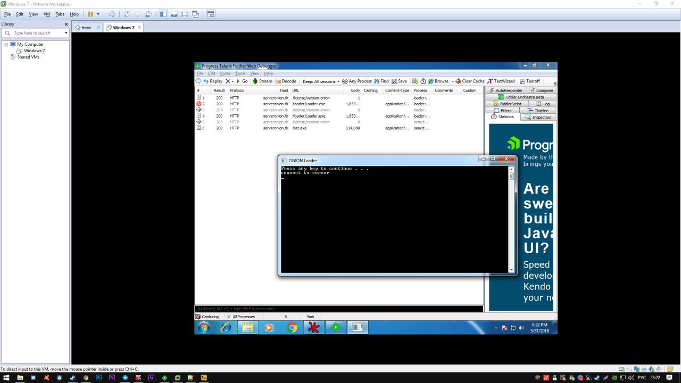The height and width of the screenshot is (383, 681).
Task: Click Browse in Fiddler toolbar
Action: (x=438, y=81)
